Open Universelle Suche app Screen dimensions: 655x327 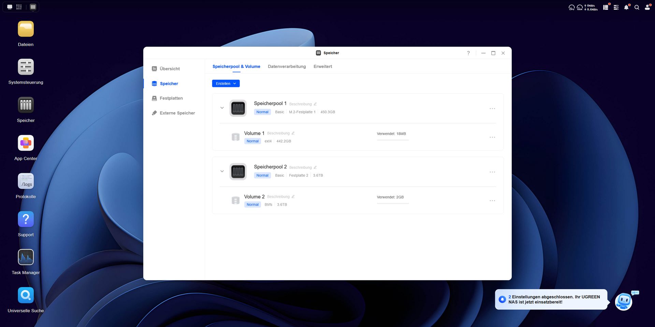[26, 295]
